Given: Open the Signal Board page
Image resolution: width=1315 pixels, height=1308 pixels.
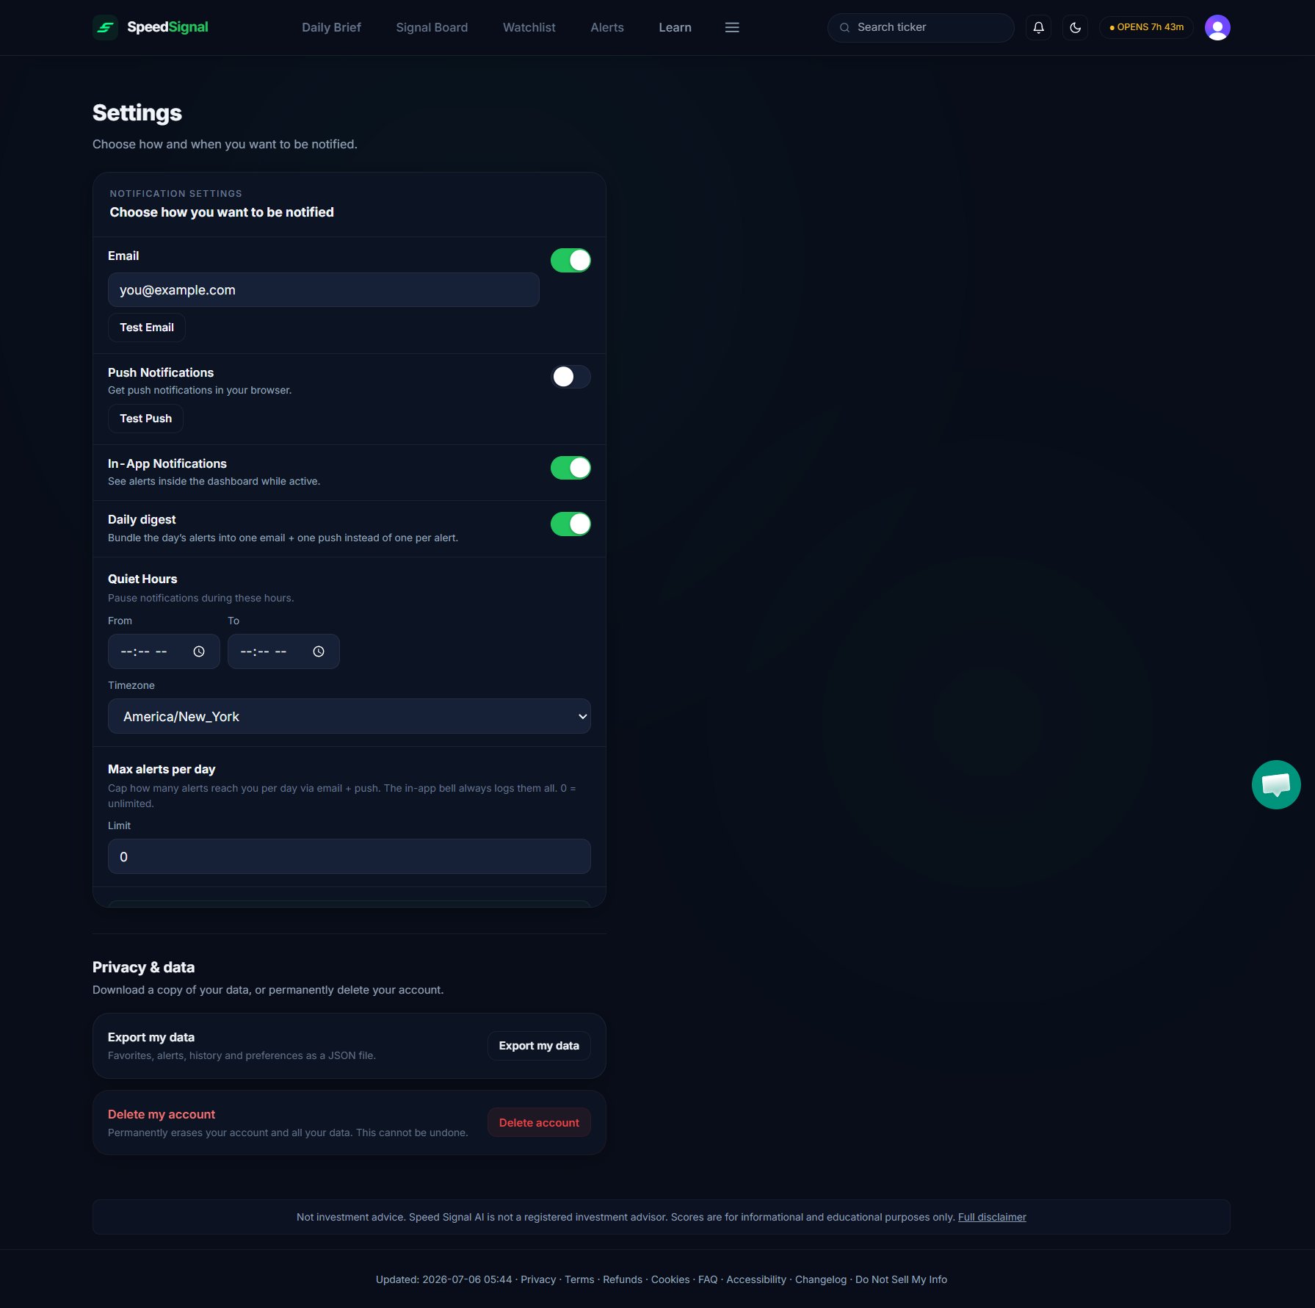Looking at the screenshot, I should (432, 27).
